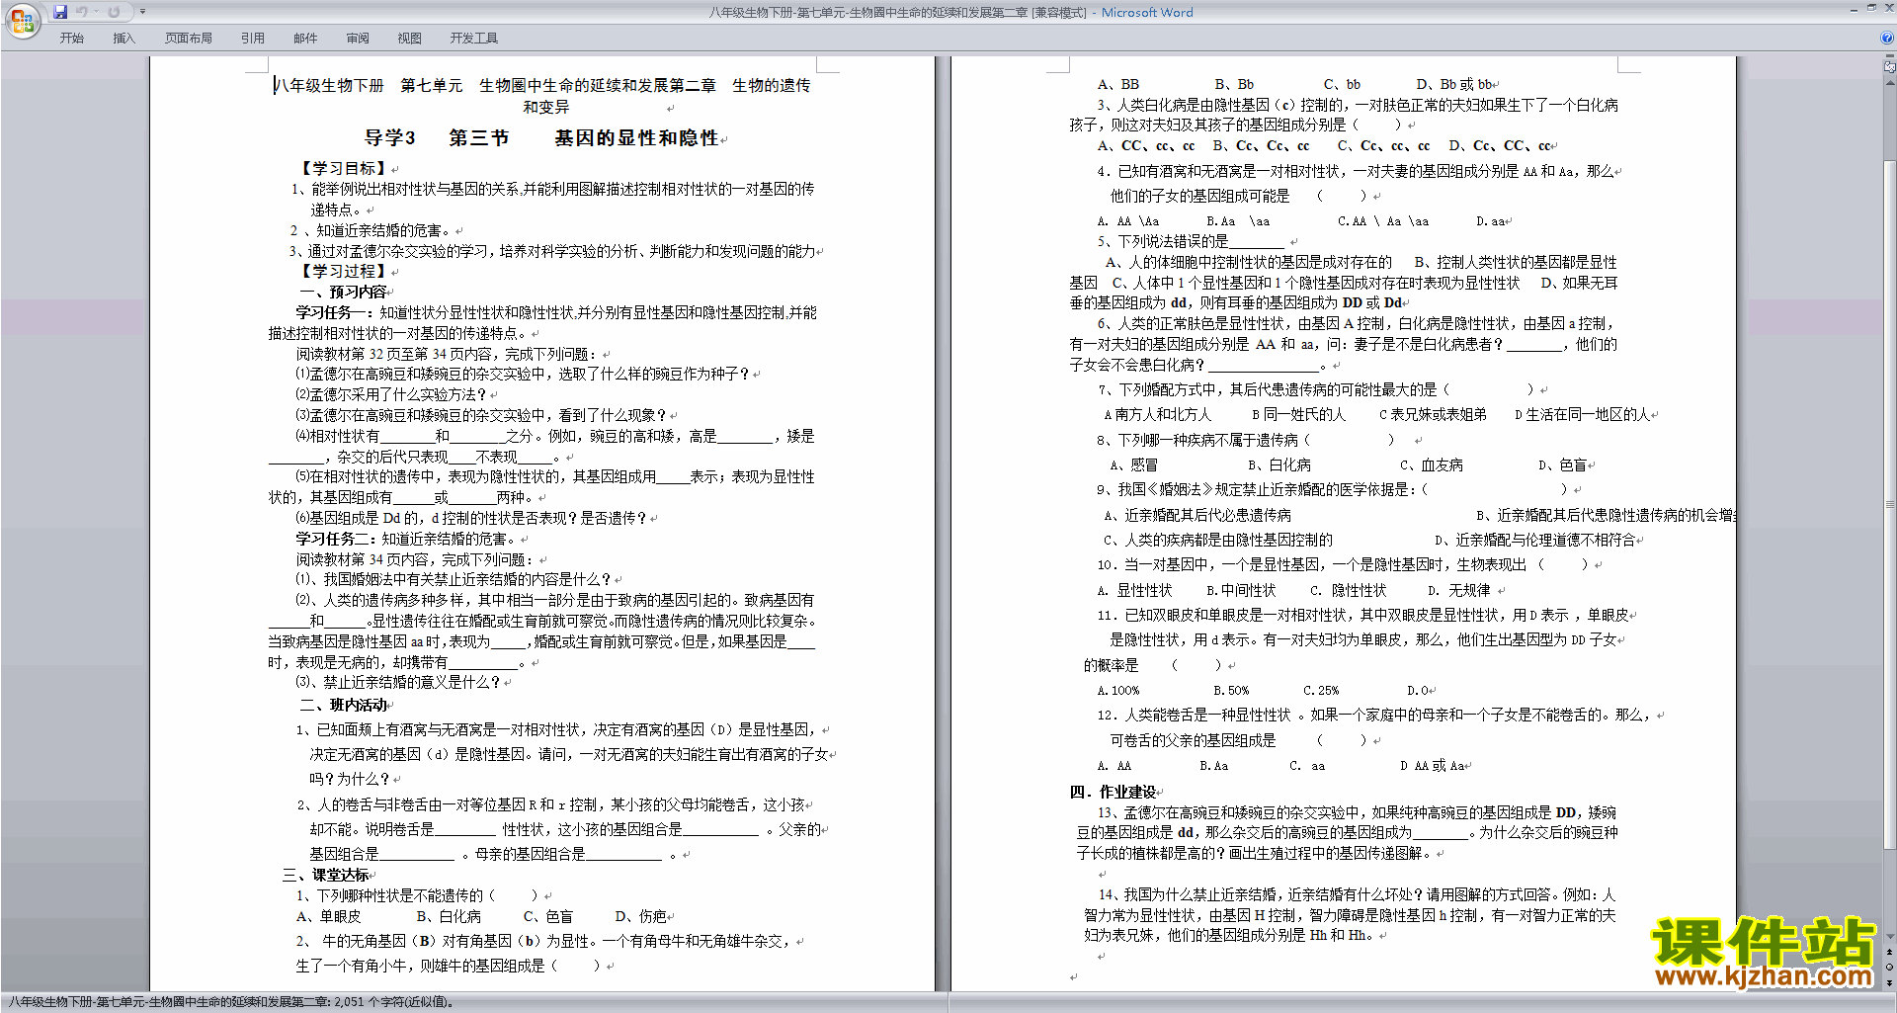The image size is (1897, 1013).
Task: Click the 四．作业建议 heading
Action: click(1113, 792)
